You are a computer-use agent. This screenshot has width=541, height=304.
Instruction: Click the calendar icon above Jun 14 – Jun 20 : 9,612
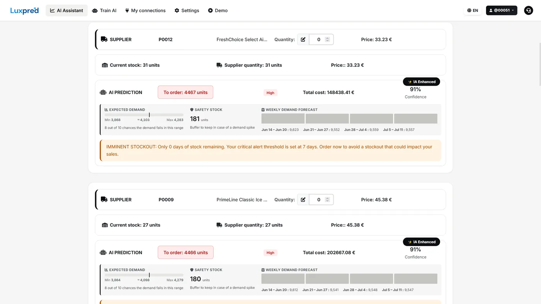point(263,270)
